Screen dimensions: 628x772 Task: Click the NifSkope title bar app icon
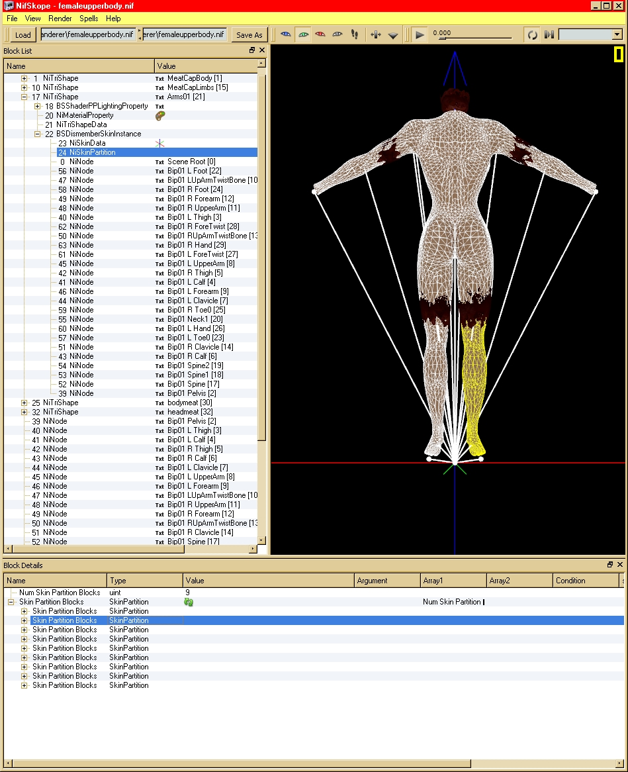(x=9, y=5)
